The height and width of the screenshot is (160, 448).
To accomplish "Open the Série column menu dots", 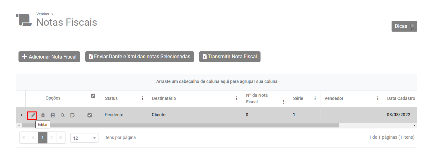I will (315, 98).
